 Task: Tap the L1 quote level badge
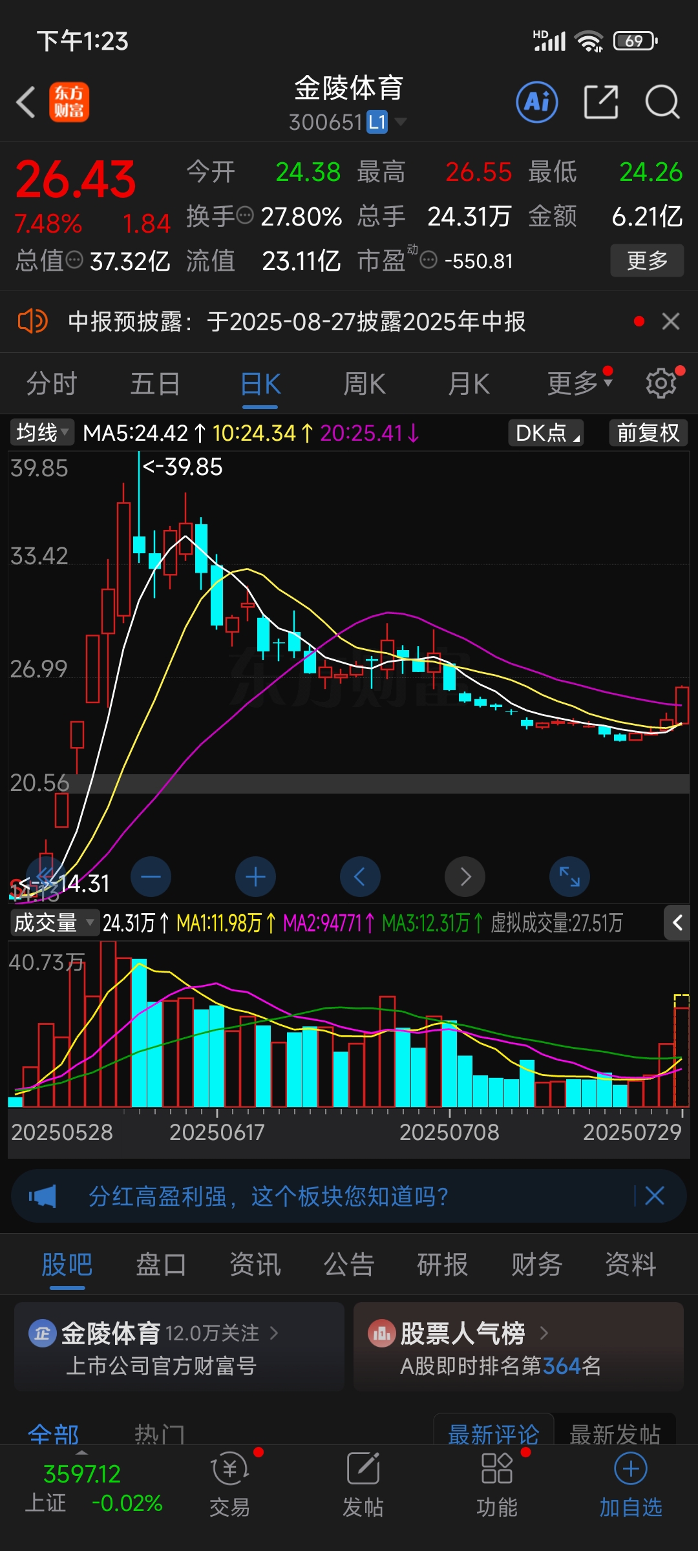pyautogui.click(x=377, y=121)
